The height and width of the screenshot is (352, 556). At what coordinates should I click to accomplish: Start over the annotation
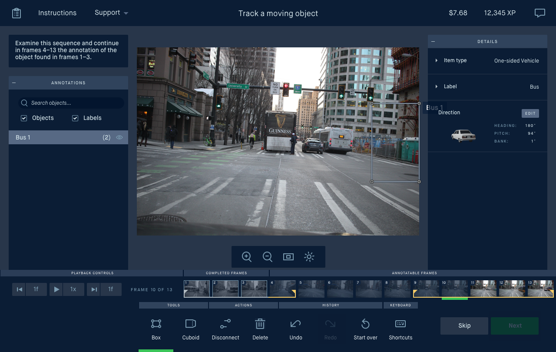365,329
